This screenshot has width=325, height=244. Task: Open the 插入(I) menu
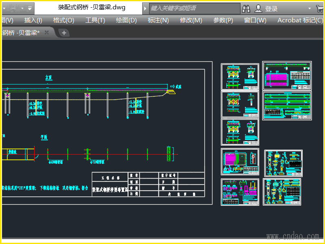[x=33, y=20]
